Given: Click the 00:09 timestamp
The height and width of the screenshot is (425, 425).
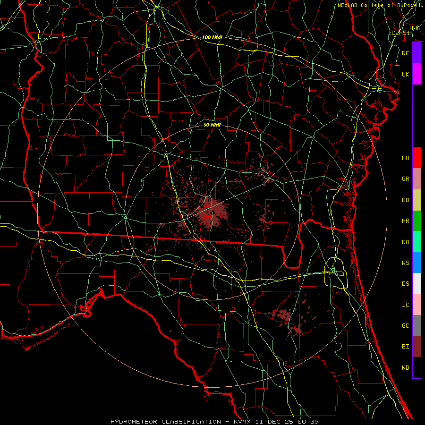Looking at the screenshot, I should point(308,422).
